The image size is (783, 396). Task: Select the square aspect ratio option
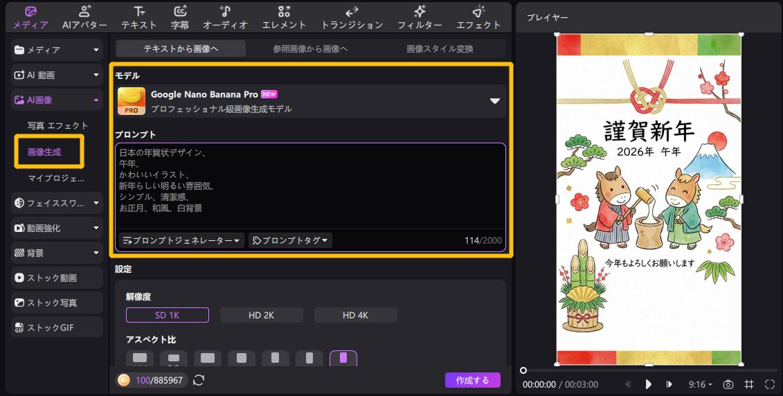click(x=242, y=358)
